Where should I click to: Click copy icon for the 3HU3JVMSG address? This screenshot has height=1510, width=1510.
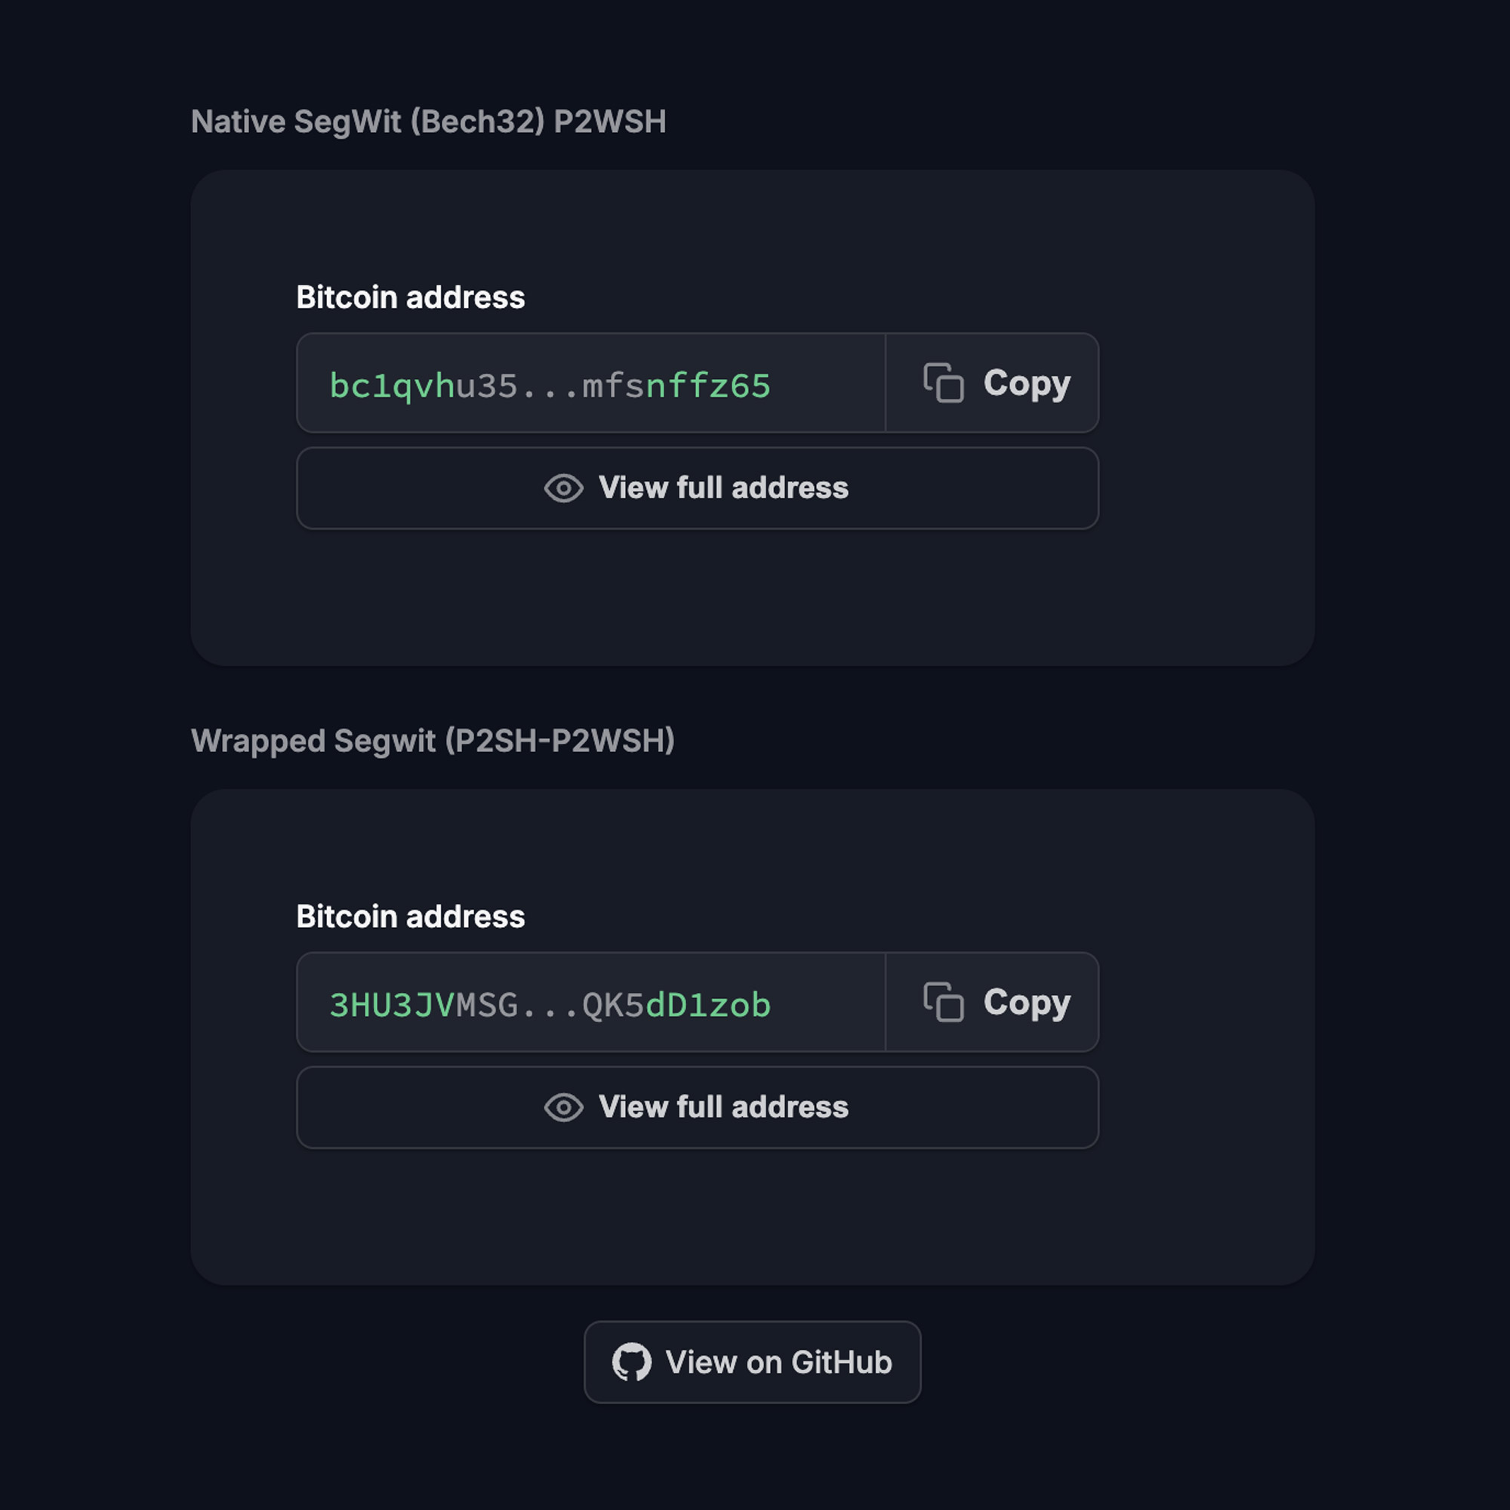click(943, 1002)
